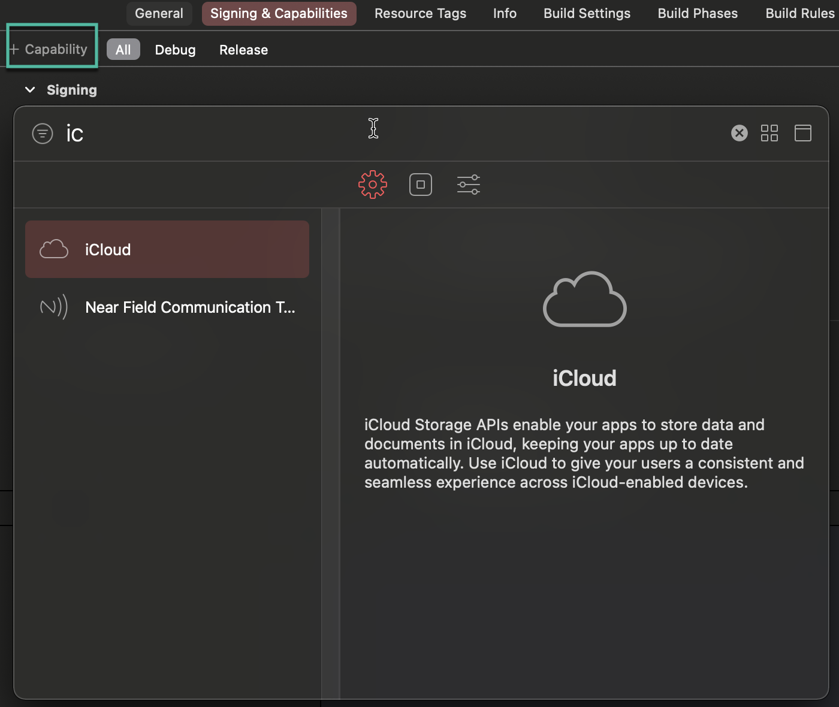Open the Resource Tags tab
This screenshot has width=839, height=707.
[x=419, y=13]
